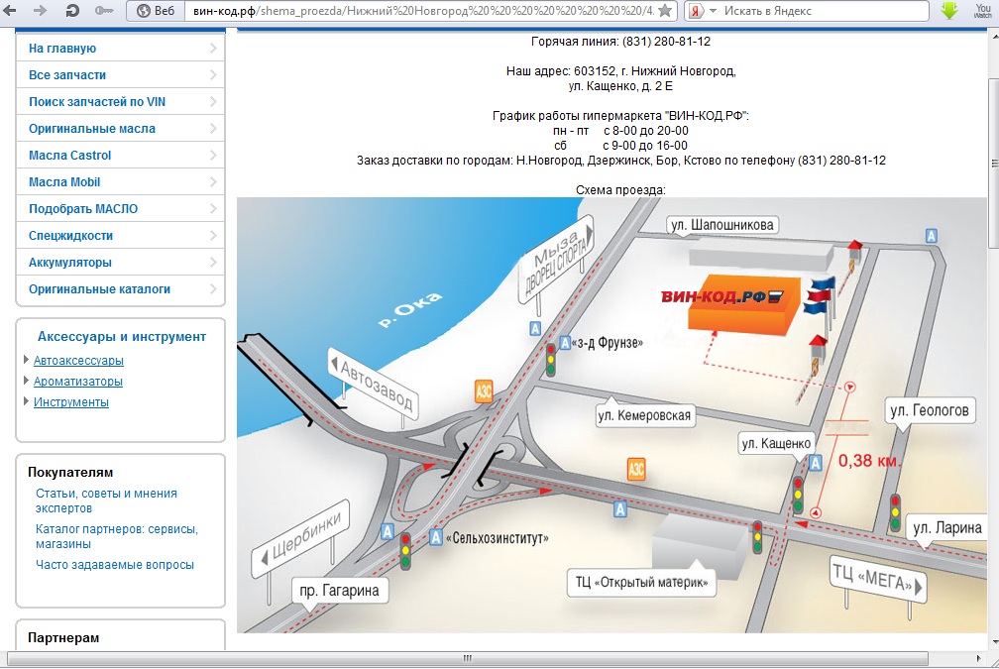Screen dimensions: 999x669
Task: Go back with browser back arrow
Action: (x=10, y=11)
